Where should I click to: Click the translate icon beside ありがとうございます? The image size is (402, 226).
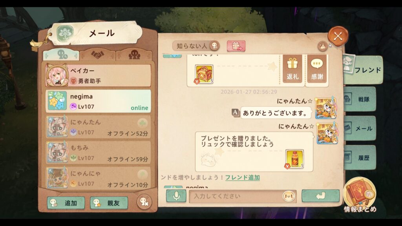(x=236, y=113)
